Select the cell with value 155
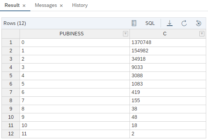 pyautogui.click(x=168, y=101)
